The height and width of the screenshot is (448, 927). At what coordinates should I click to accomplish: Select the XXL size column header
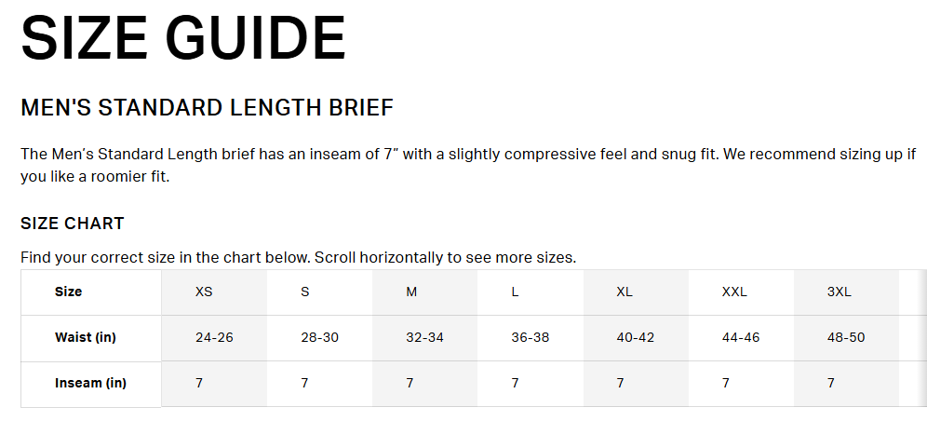pos(734,292)
